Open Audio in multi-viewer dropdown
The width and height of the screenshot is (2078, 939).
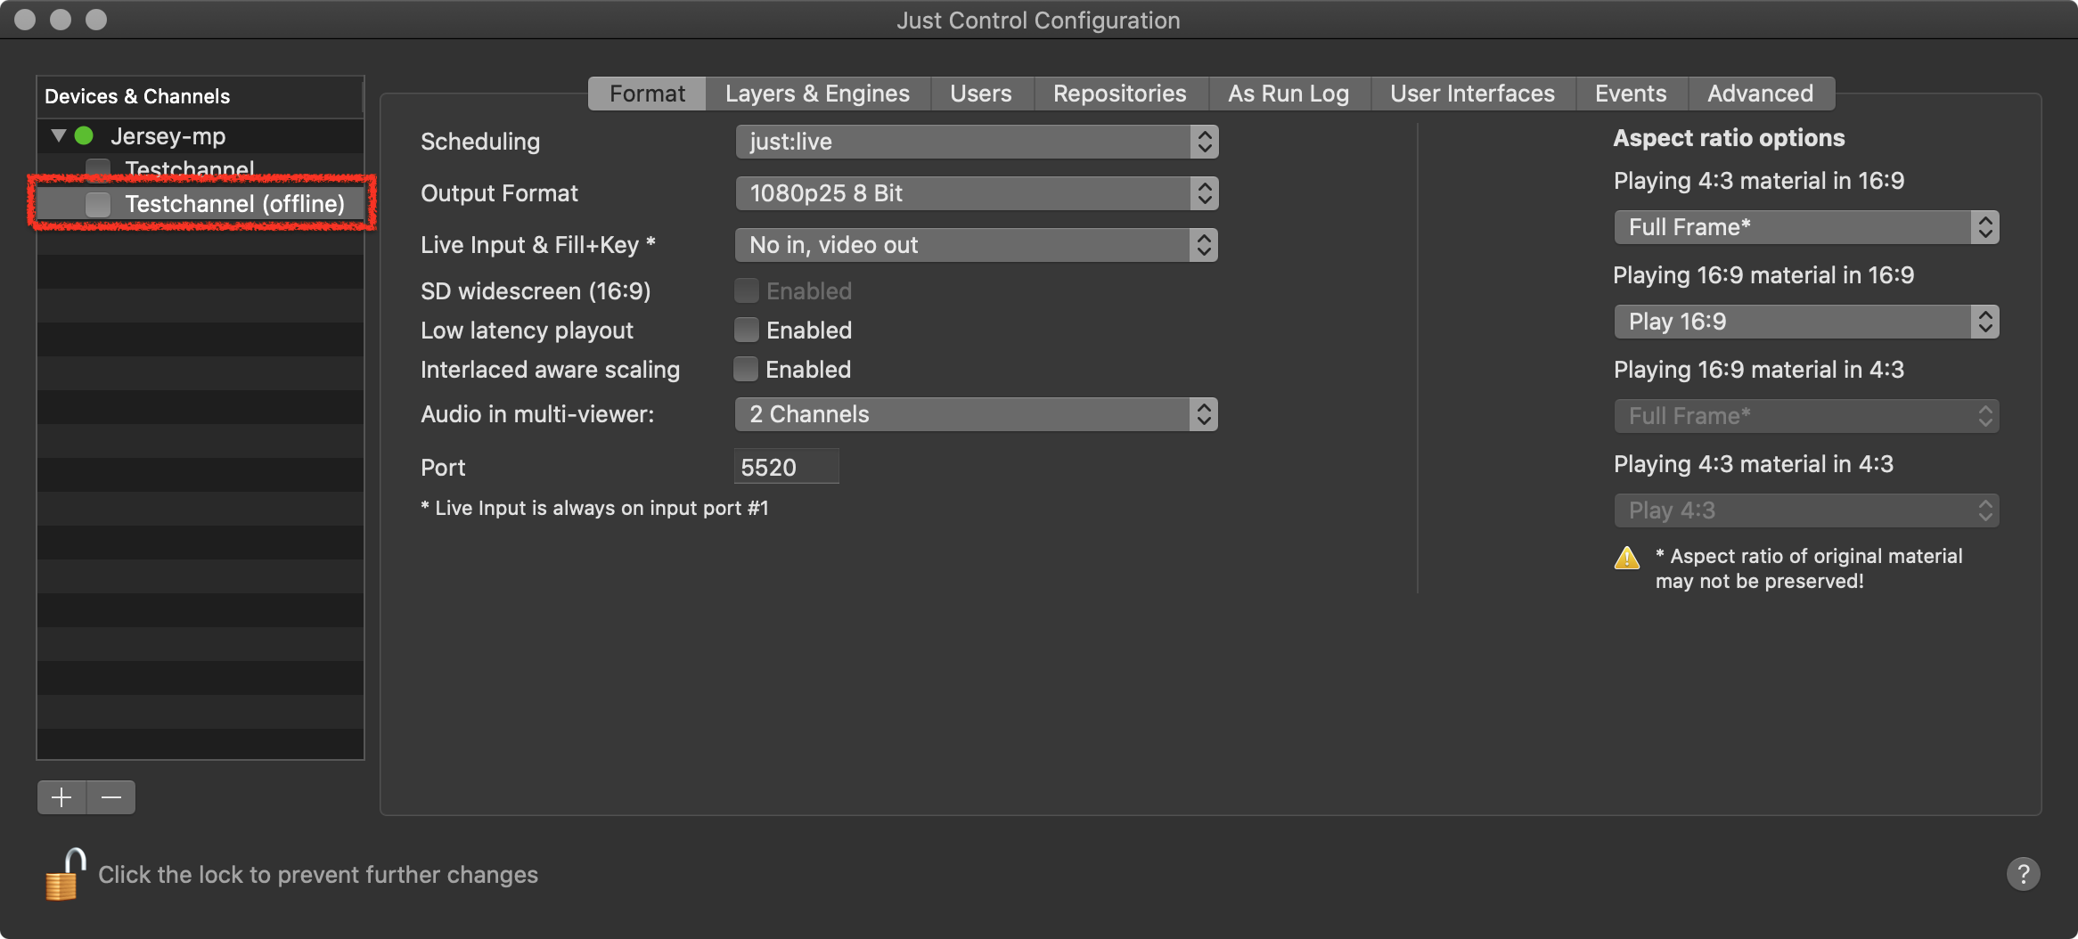(977, 414)
